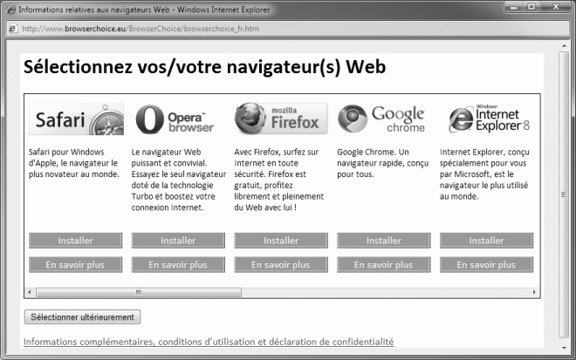Open 'En savoir plus' for Safari
Screen dimensions: 576x360
click(75, 265)
